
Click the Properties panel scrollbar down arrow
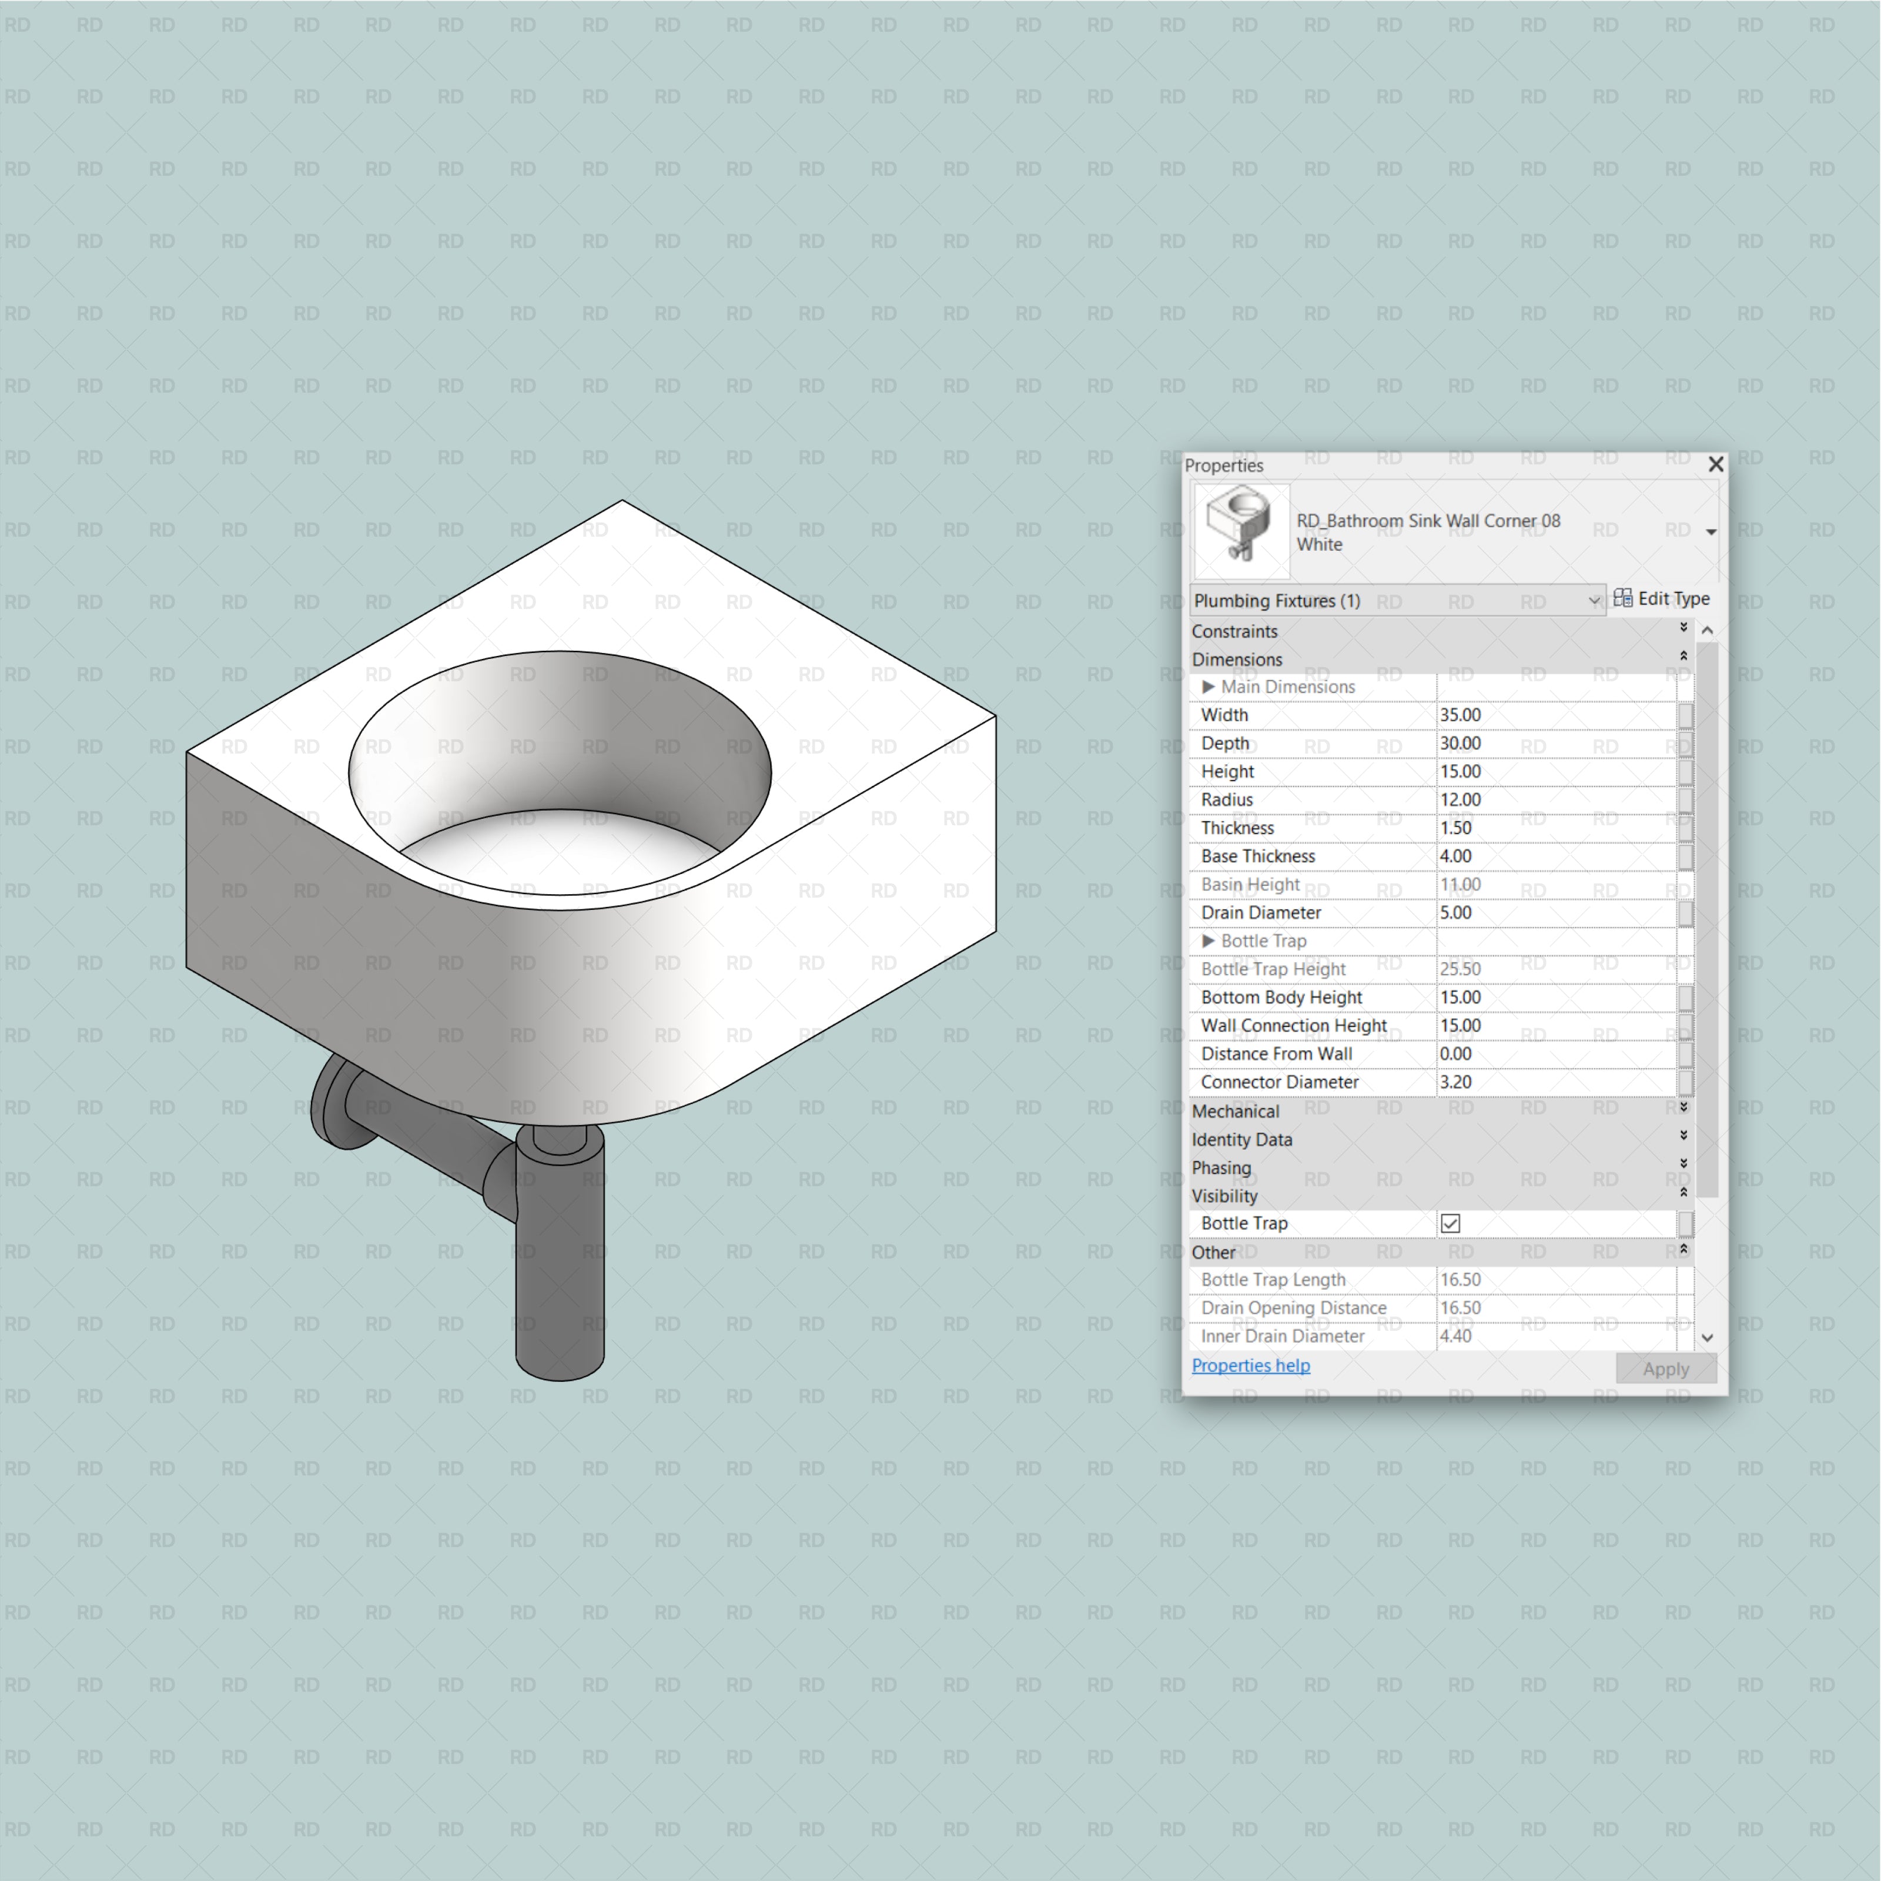point(1708,1338)
